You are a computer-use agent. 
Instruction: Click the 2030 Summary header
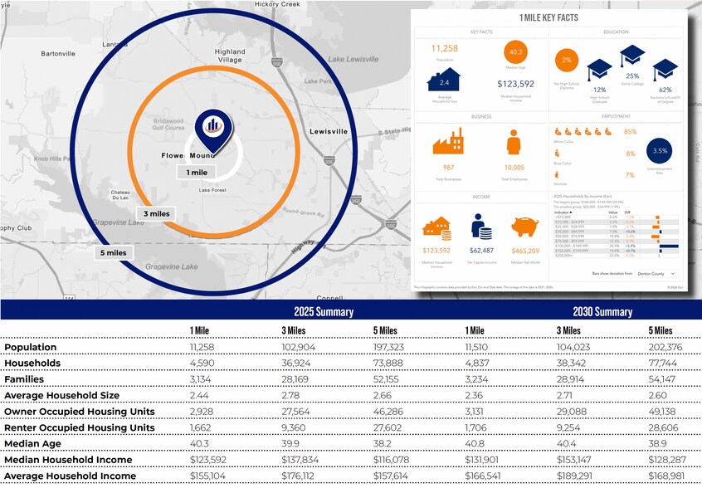602,312
